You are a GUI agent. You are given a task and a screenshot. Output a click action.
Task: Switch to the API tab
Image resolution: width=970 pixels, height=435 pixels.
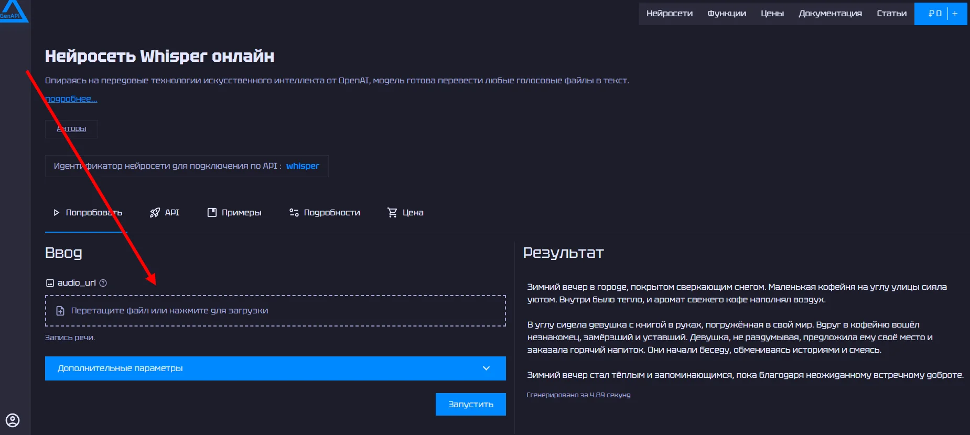[165, 213]
